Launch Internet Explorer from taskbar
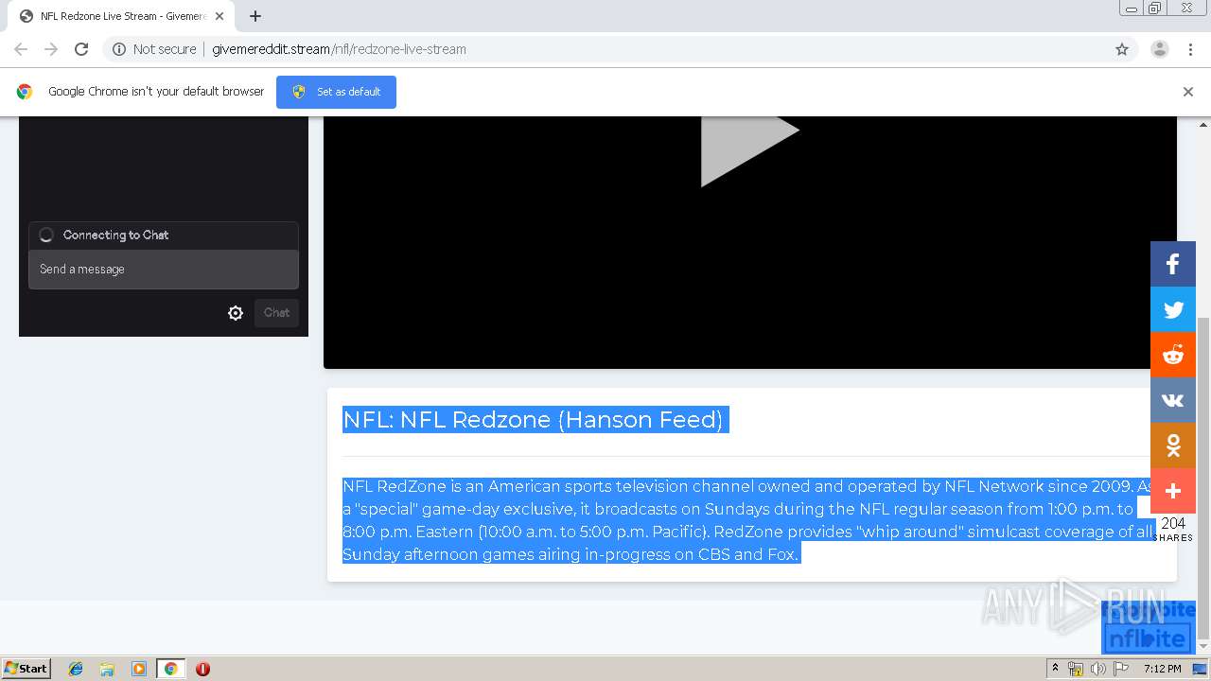 pos(76,669)
